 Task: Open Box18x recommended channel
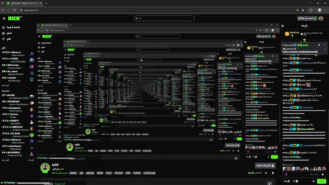pos(17,97)
